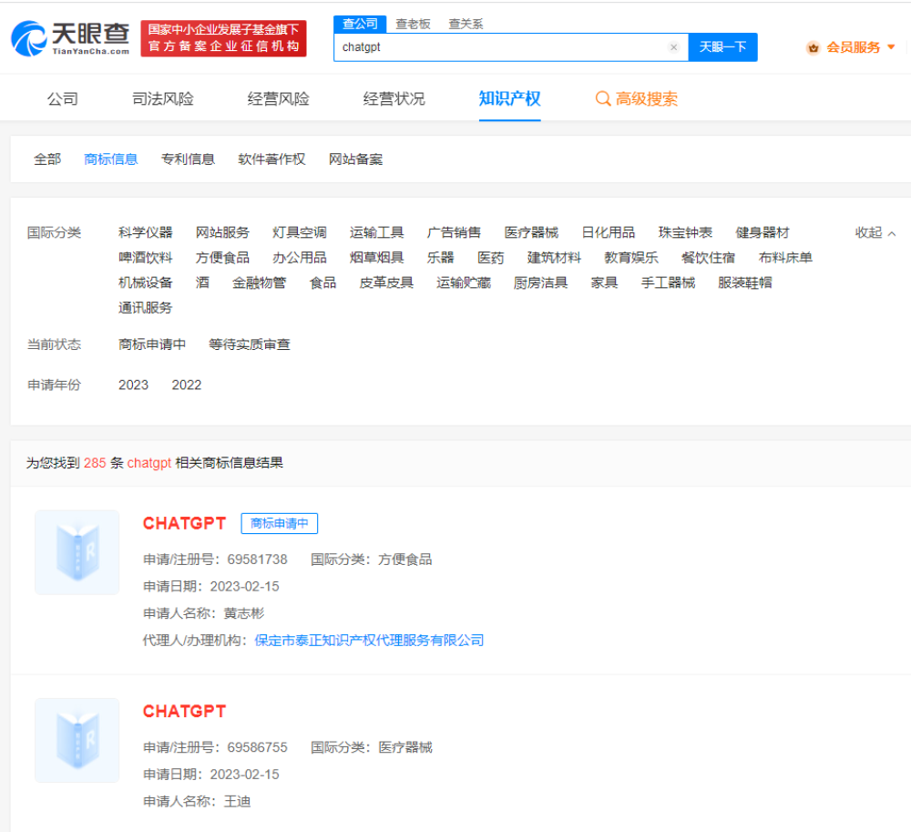Screen dimensions: 911x832
Task: Filter by 运输工具 category
Action: (x=377, y=232)
